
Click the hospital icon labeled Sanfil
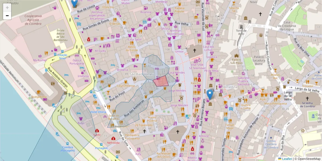pyautogui.click(x=97, y=131)
